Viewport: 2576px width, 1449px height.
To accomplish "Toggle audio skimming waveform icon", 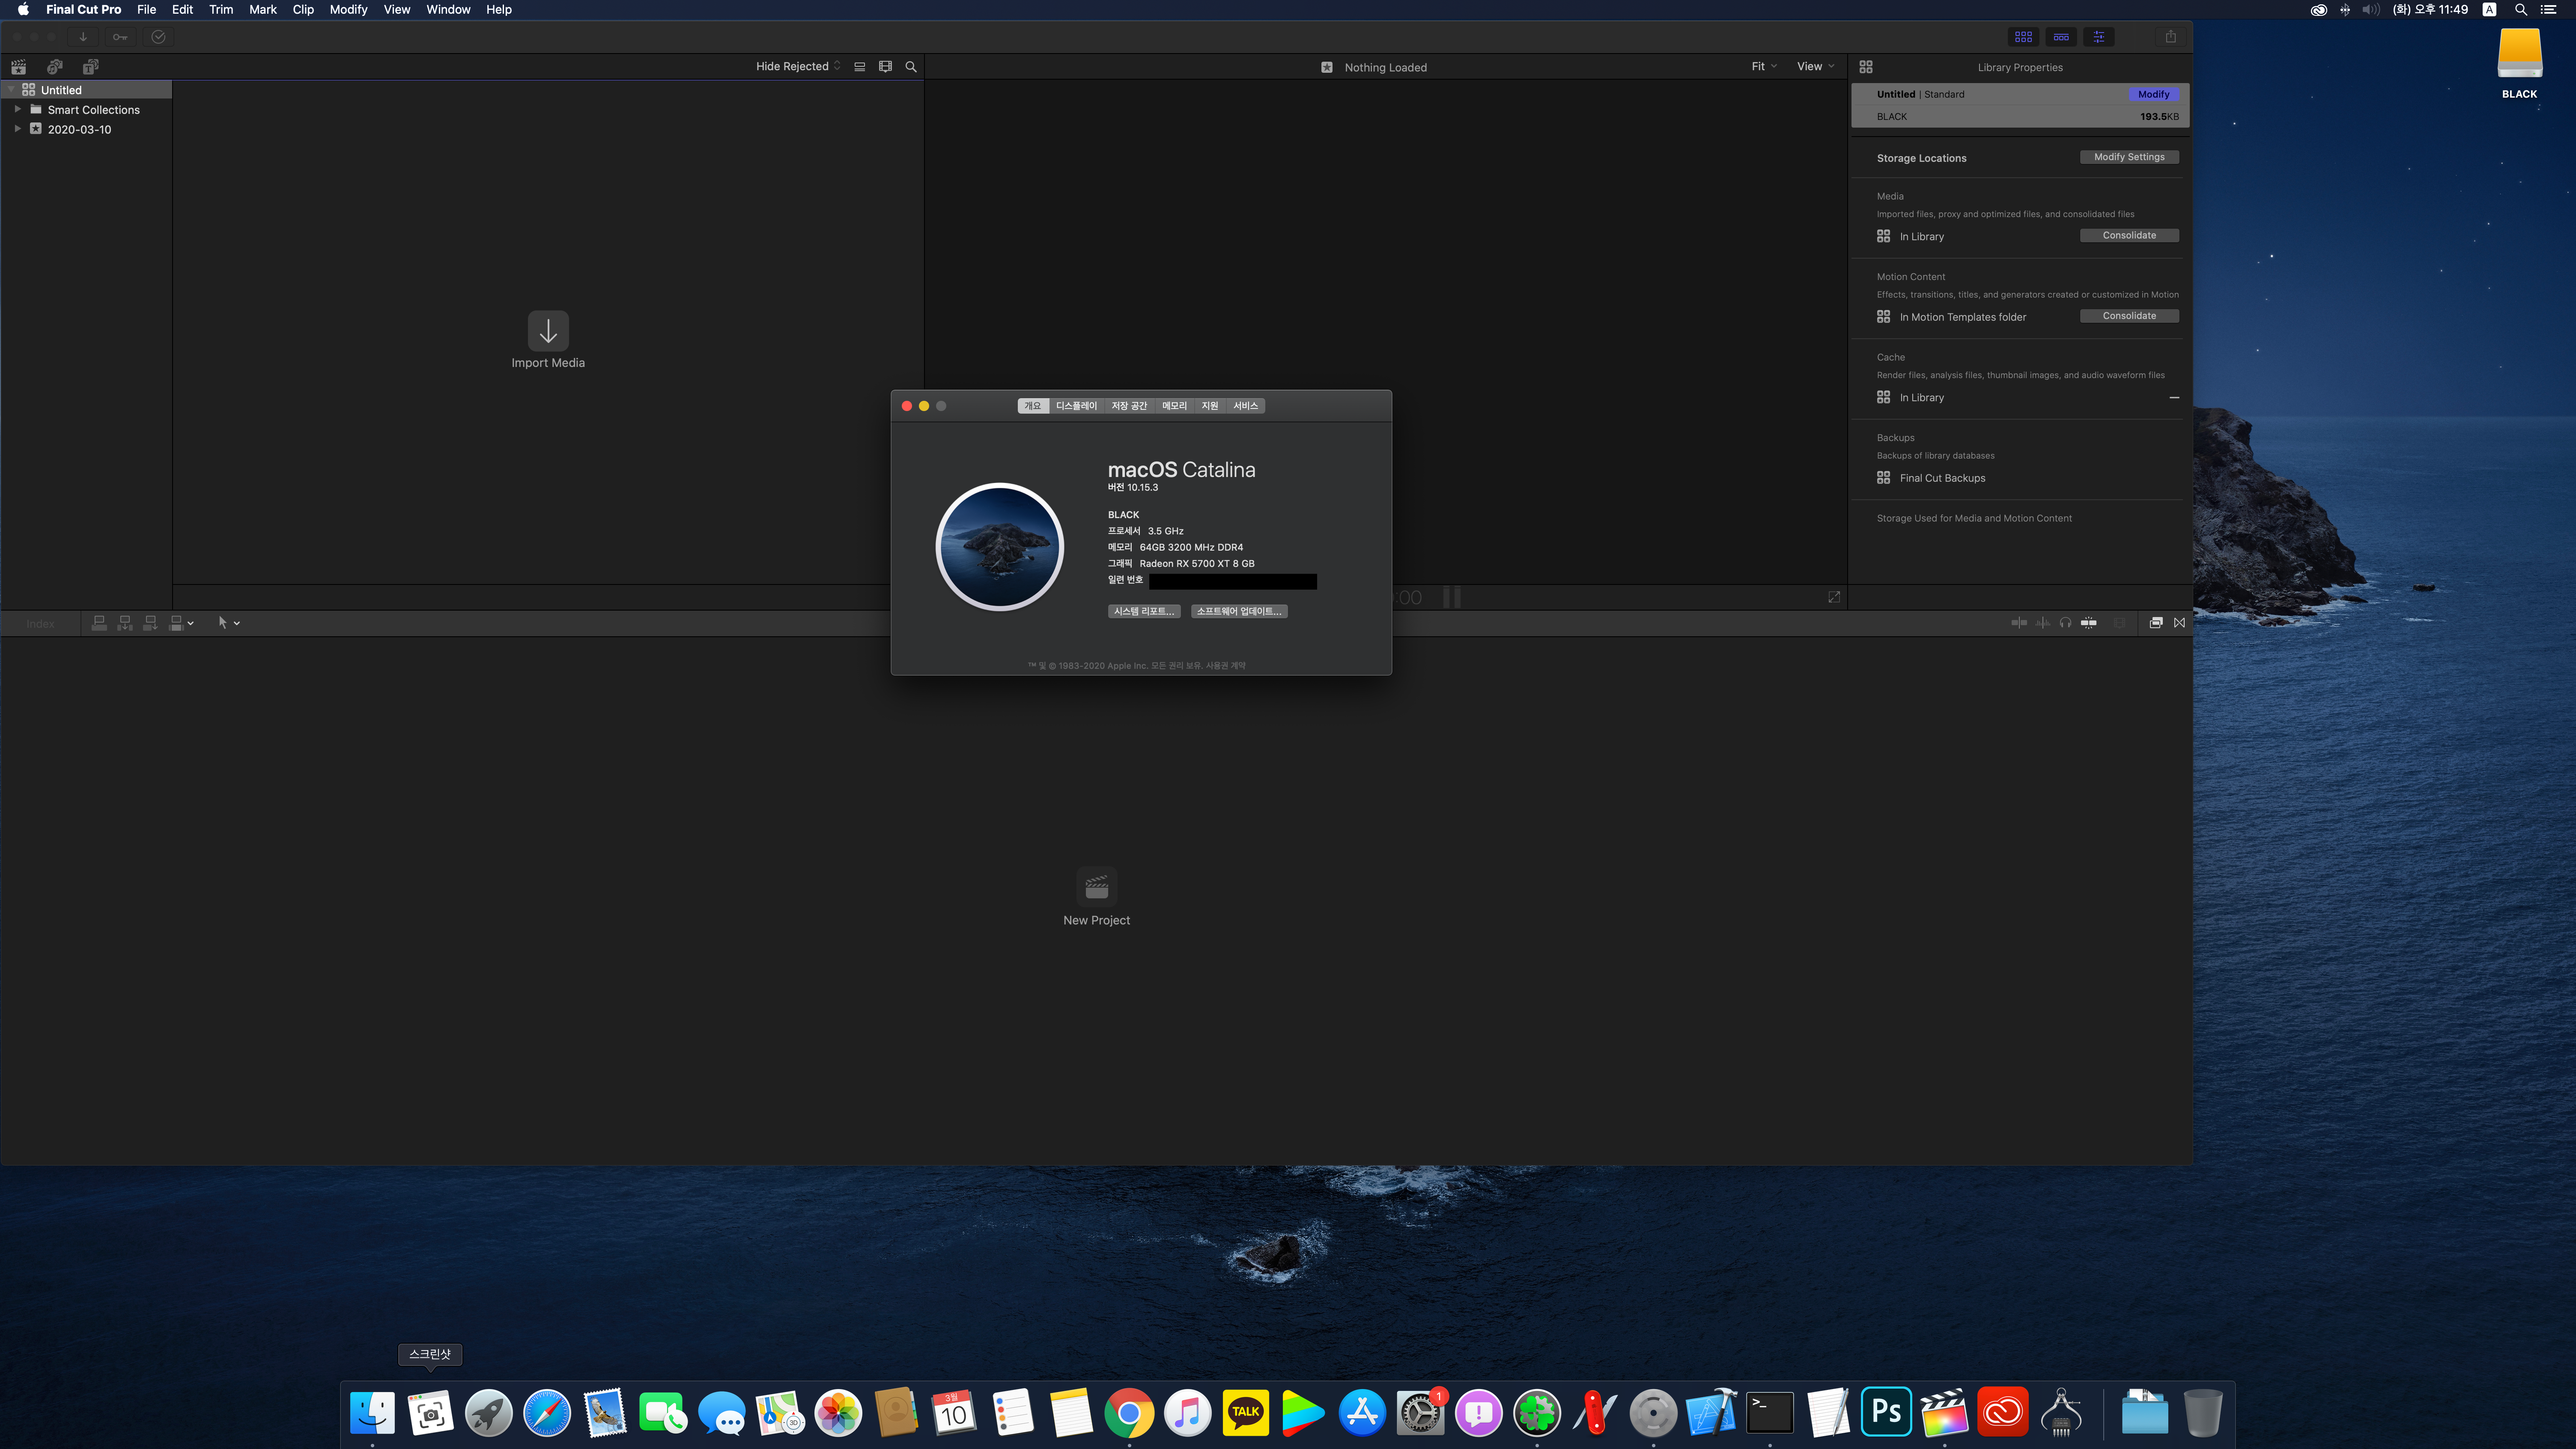I will pos(2042,623).
